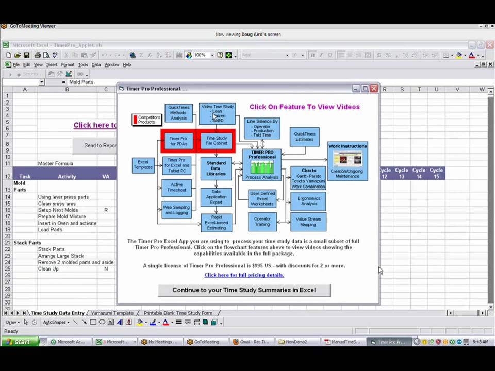Click the Shadow style icon in Drawing toolbar
495x371 pixels.
(x=205, y=322)
